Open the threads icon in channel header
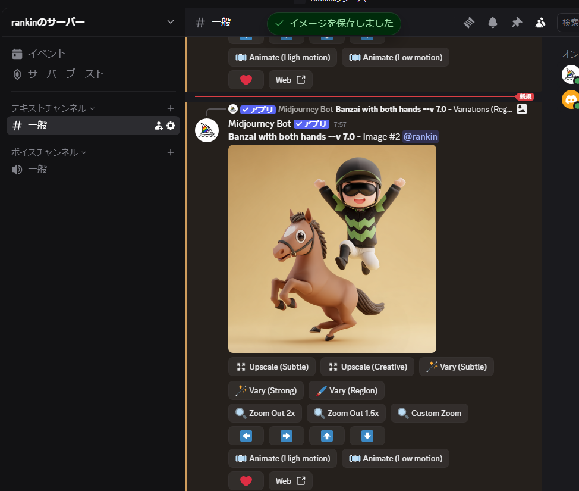The height and width of the screenshot is (491, 579). (469, 23)
